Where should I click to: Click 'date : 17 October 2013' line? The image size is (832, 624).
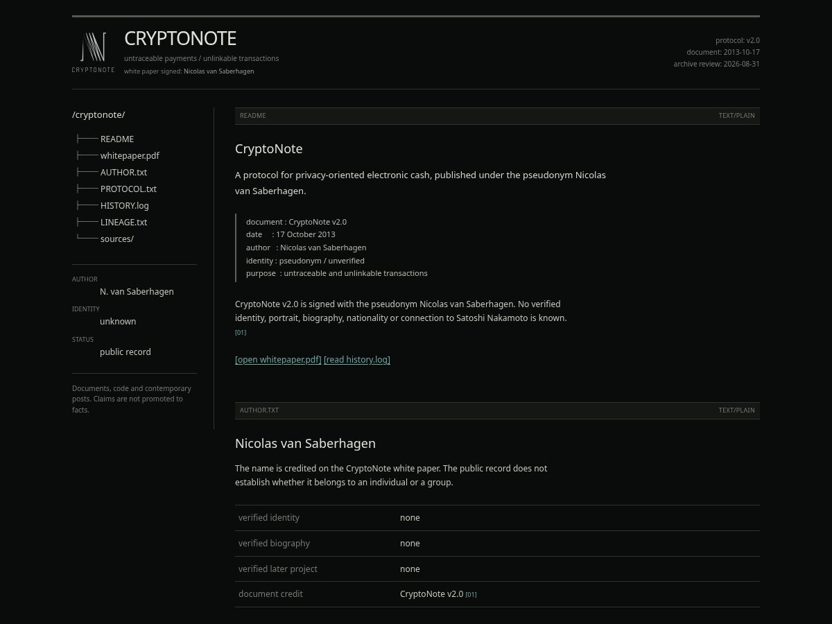point(291,234)
